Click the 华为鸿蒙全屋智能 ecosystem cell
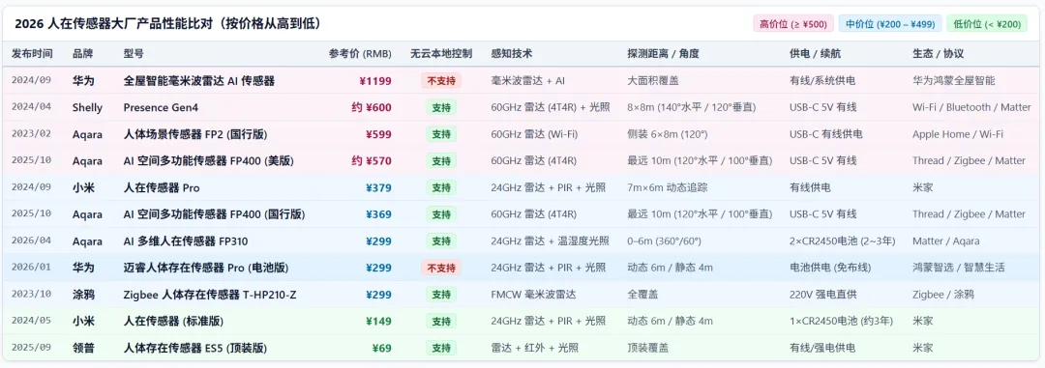1045x368 pixels. pyautogui.click(x=954, y=81)
